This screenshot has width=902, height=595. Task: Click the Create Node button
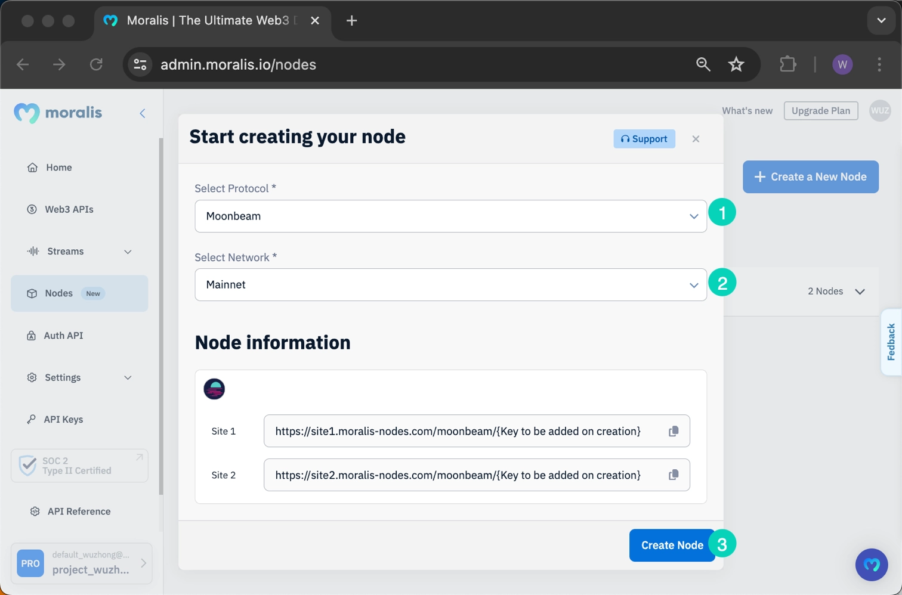(x=672, y=545)
